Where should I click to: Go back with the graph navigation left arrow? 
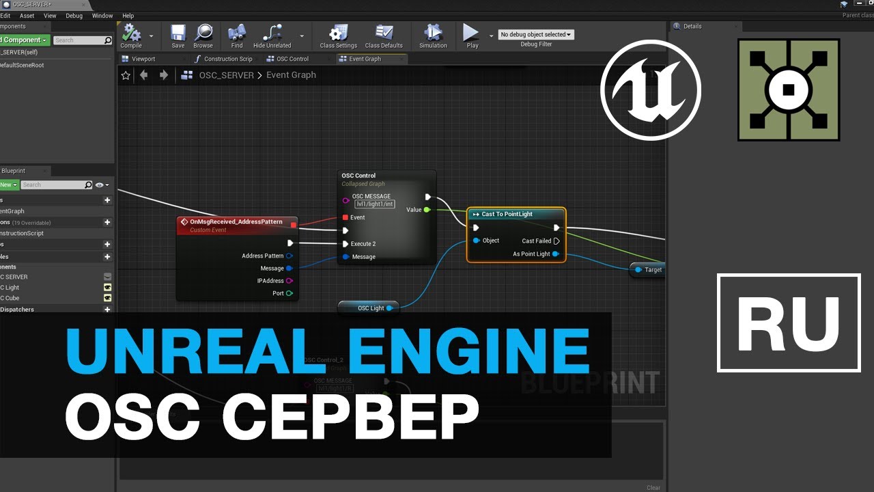coord(144,75)
